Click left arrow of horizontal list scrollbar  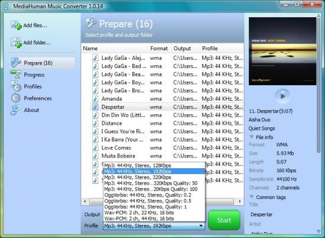(x=84, y=201)
